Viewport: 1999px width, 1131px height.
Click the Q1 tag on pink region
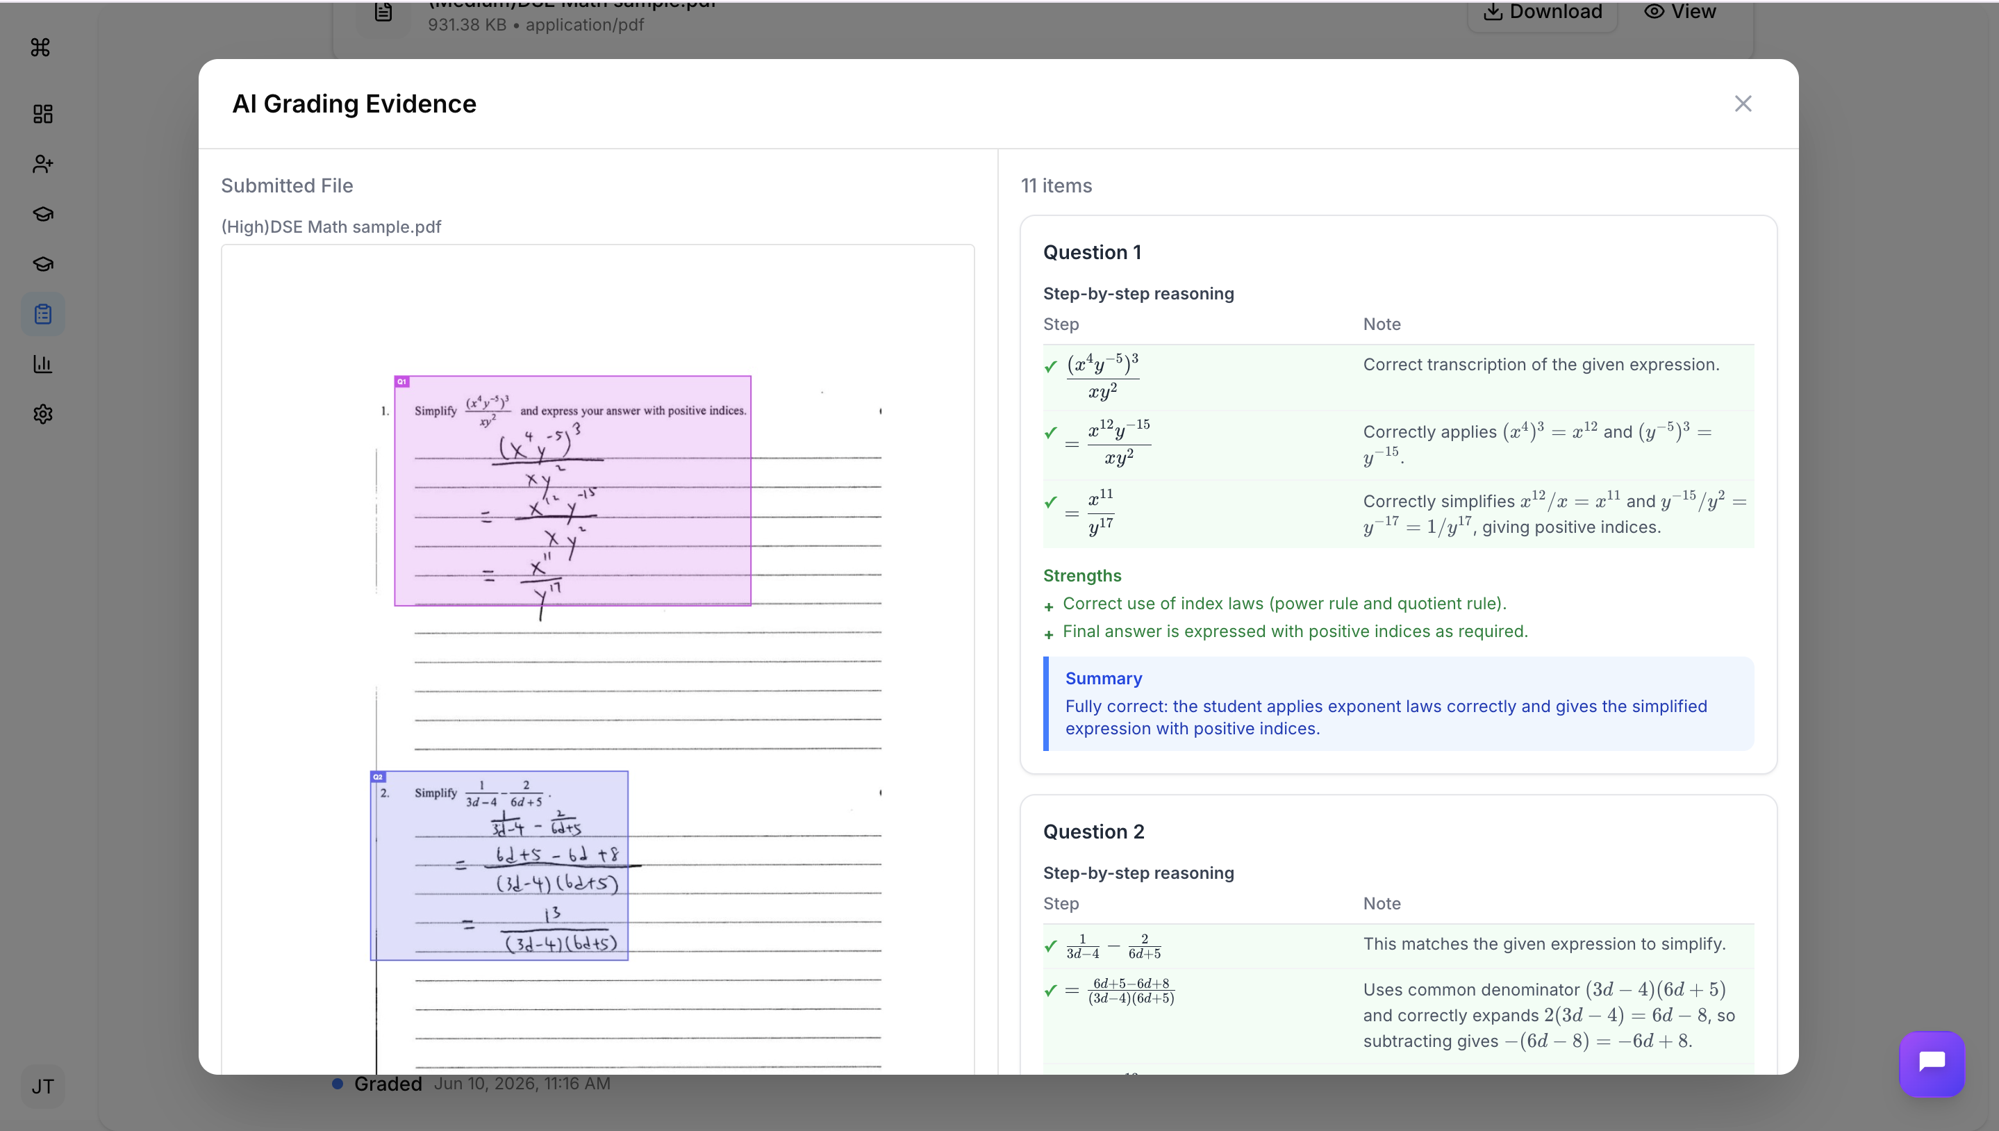pyautogui.click(x=401, y=381)
